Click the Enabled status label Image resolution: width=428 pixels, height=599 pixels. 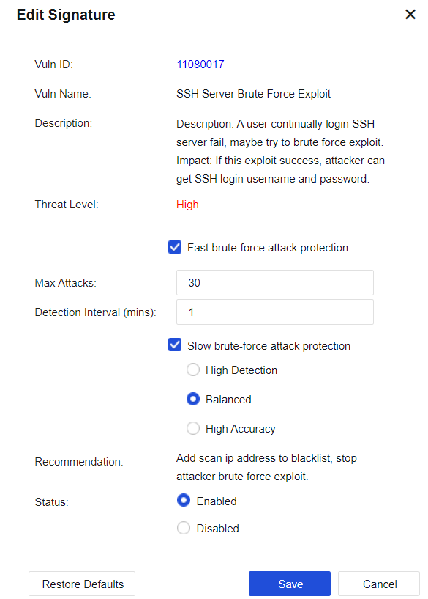point(217,501)
